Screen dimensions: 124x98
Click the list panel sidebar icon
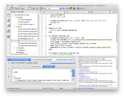pyautogui.click(x=9, y=37)
